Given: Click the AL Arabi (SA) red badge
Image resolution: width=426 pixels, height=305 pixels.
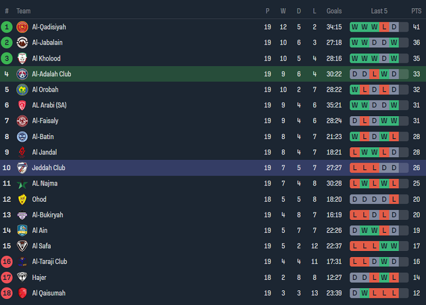Looking at the screenshot, I should coord(22,105).
